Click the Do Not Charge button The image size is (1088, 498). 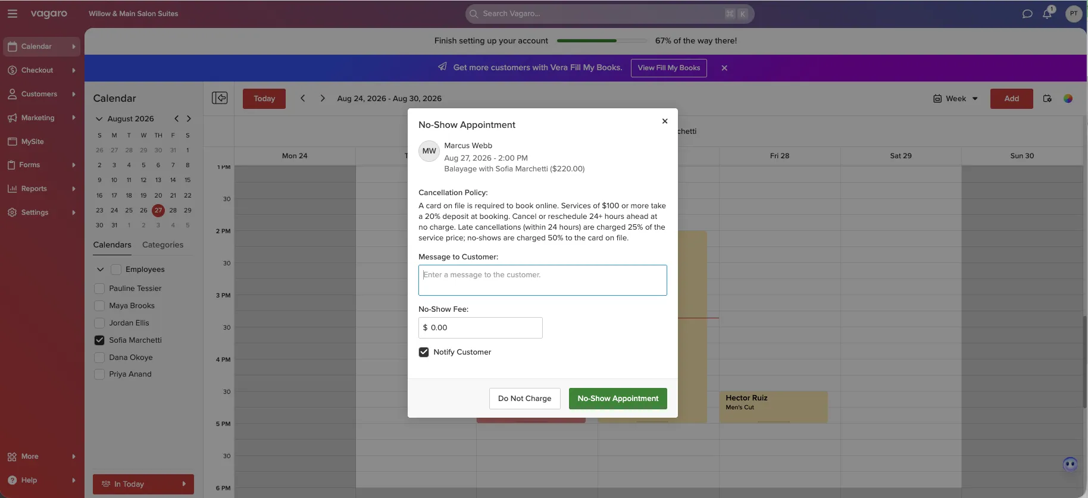[525, 399]
